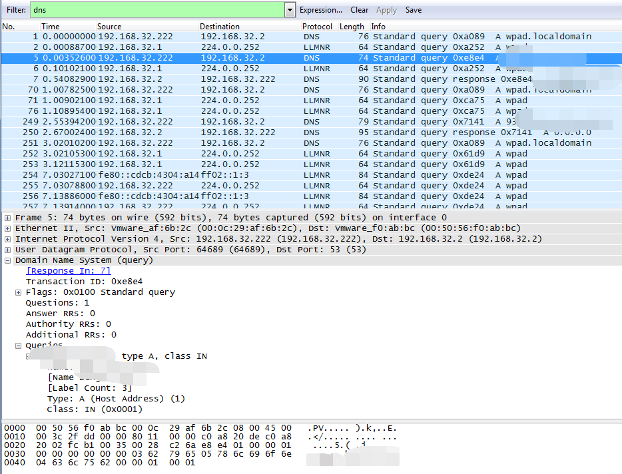Expand the Flags: 0x0100 Standard query node
This screenshot has height=474, width=622.
pyautogui.click(x=19, y=292)
